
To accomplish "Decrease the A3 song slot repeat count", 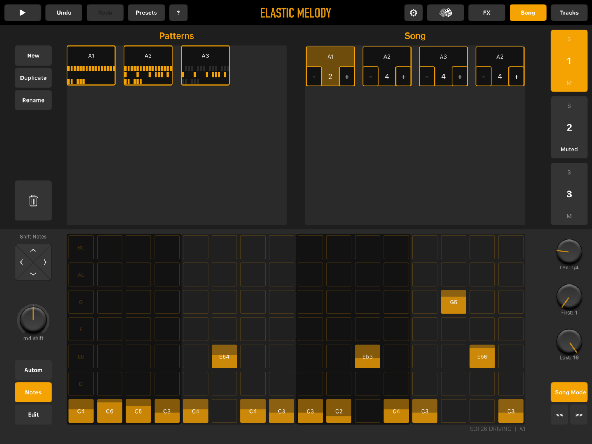I will [x=427, y=76].
